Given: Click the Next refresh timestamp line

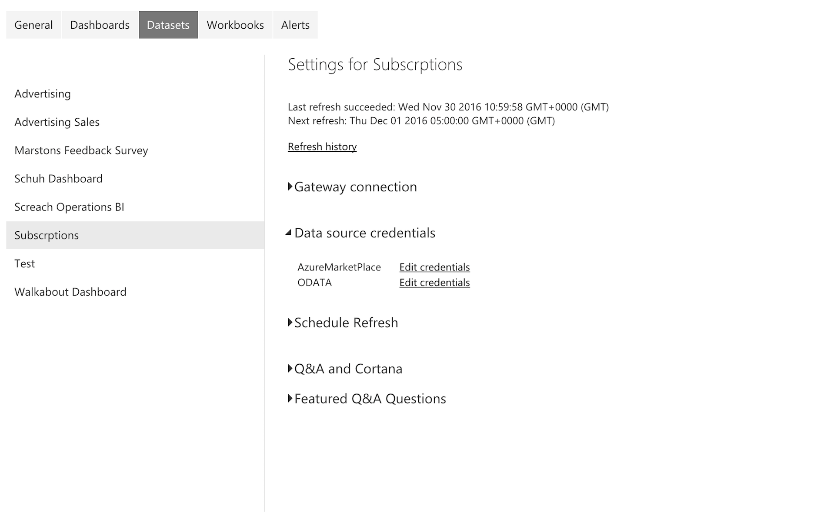Looking at the screenshot, I should pyautogui.click(x=421, y=121).
